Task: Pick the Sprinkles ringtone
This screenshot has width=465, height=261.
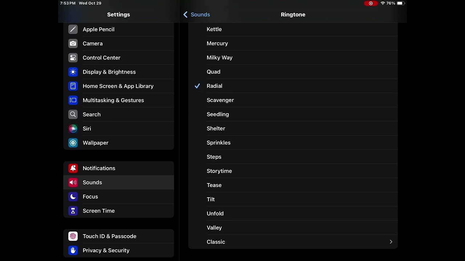Action: [293, 142]
